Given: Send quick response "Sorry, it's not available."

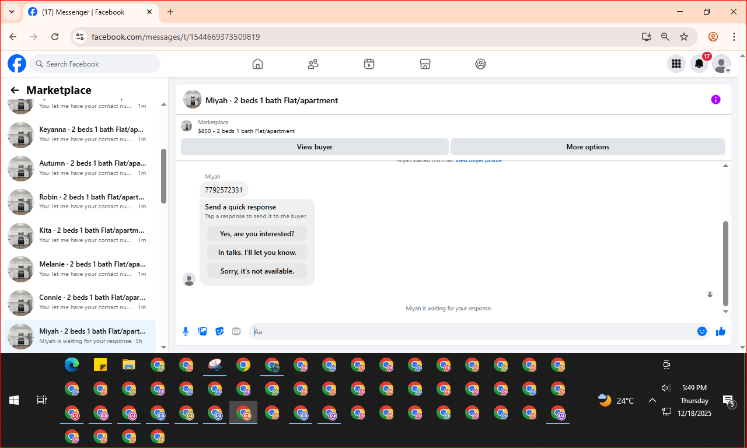Looking at the screenshot, I should [257, 271].
